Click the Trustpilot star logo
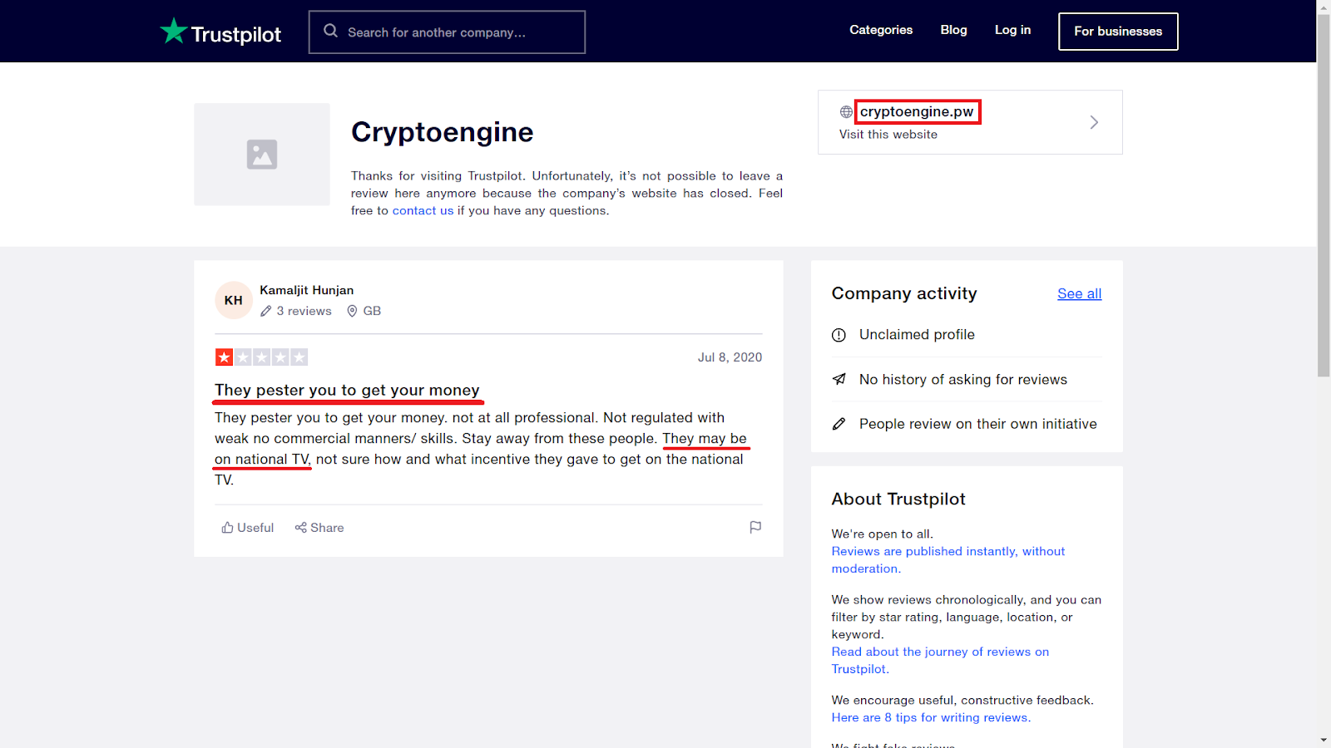Image resolution: width=1331 pixels, height=748 pixels. coord(173,31)
